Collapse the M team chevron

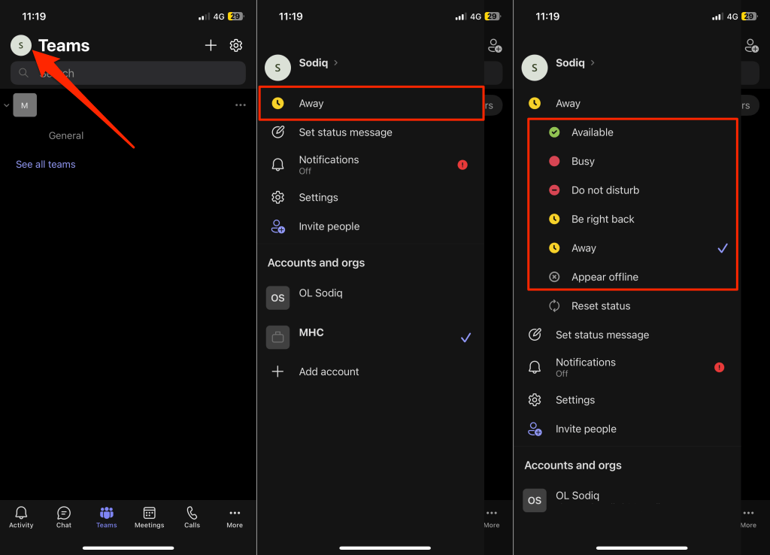pos(6,105)
